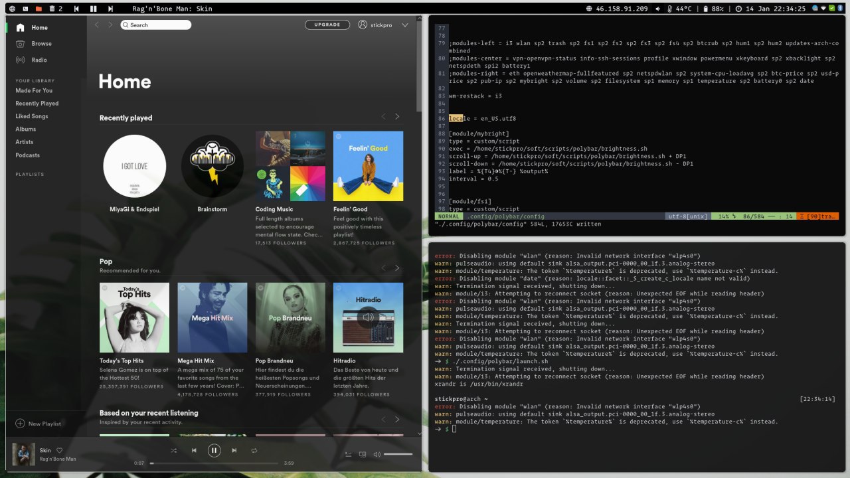
Task: Like the song Skin with heart icon
Action: click(59, 450)
